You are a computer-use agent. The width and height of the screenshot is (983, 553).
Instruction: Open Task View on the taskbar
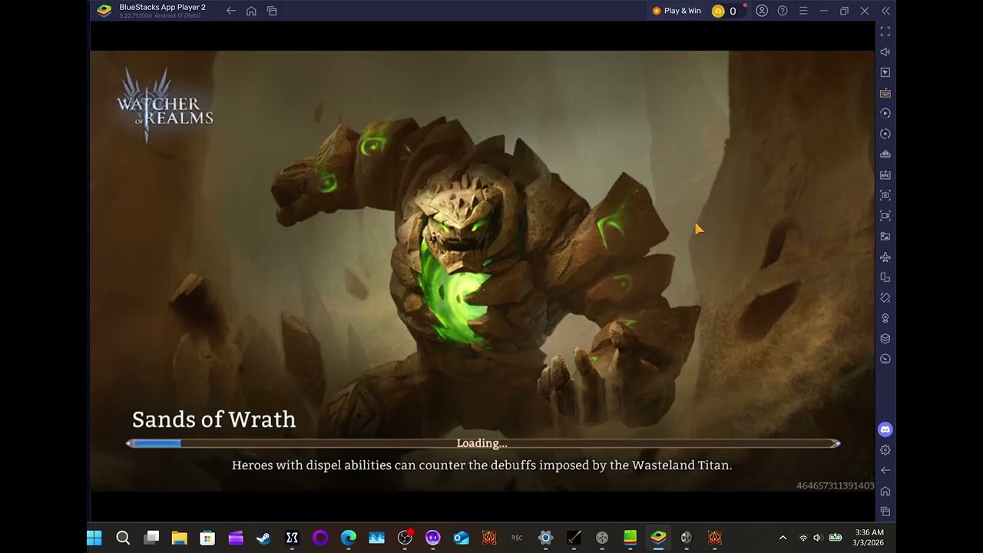tap(151, 538)
